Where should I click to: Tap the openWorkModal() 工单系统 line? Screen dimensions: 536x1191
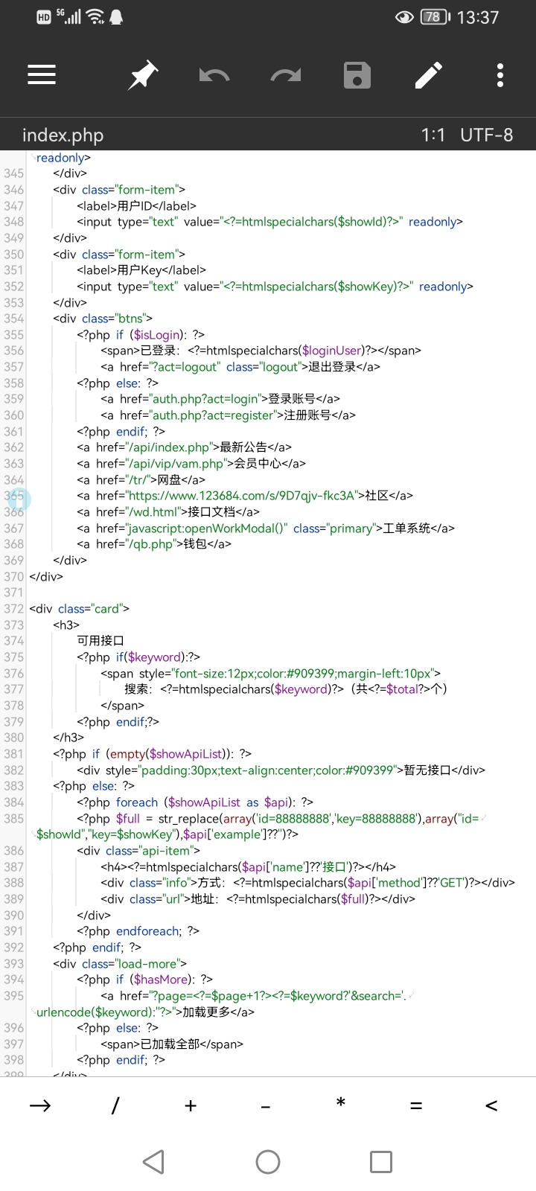pyautogui.click(x=266, y=529)
